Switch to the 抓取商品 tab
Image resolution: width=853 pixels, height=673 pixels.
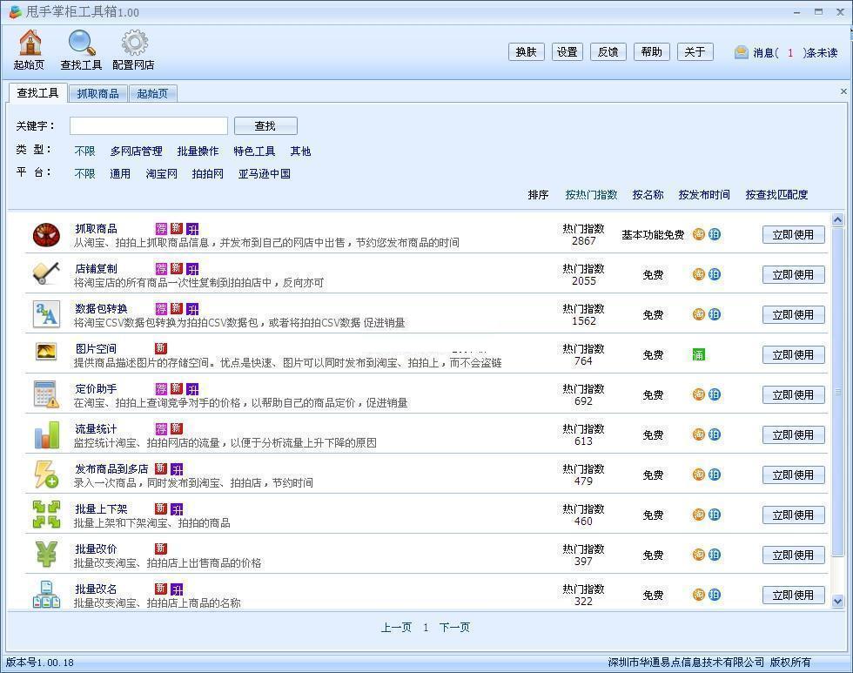point(97,93)
